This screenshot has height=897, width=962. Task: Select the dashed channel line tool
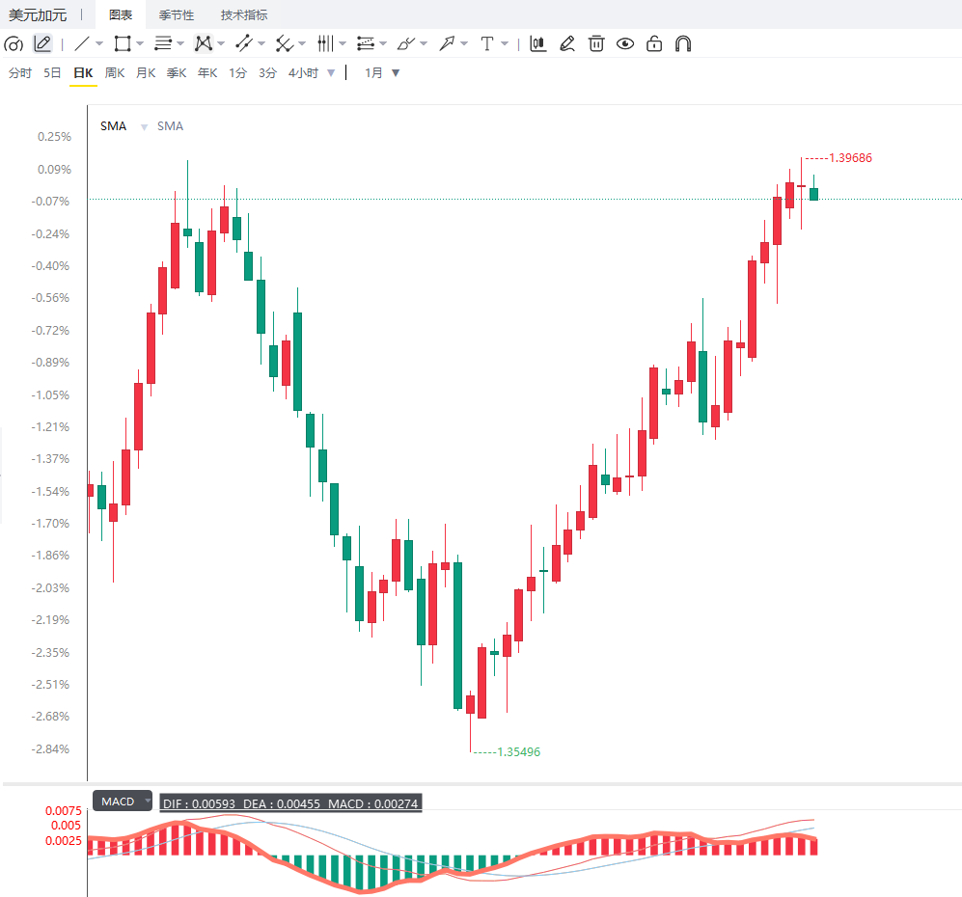(x=244, y=44)
